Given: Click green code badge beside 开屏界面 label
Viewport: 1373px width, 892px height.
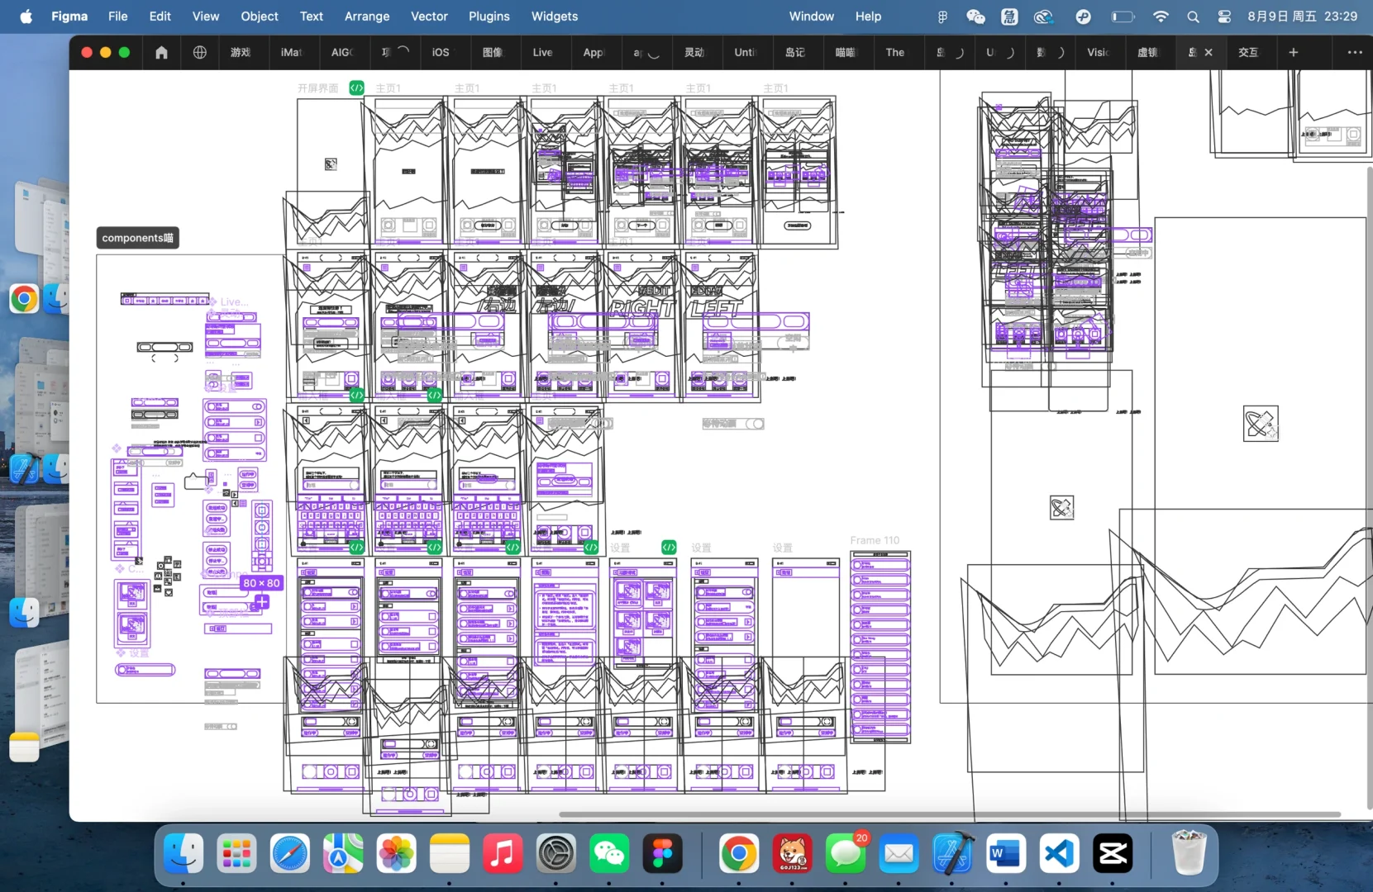Looking at the screenshot, I should 356,88.
